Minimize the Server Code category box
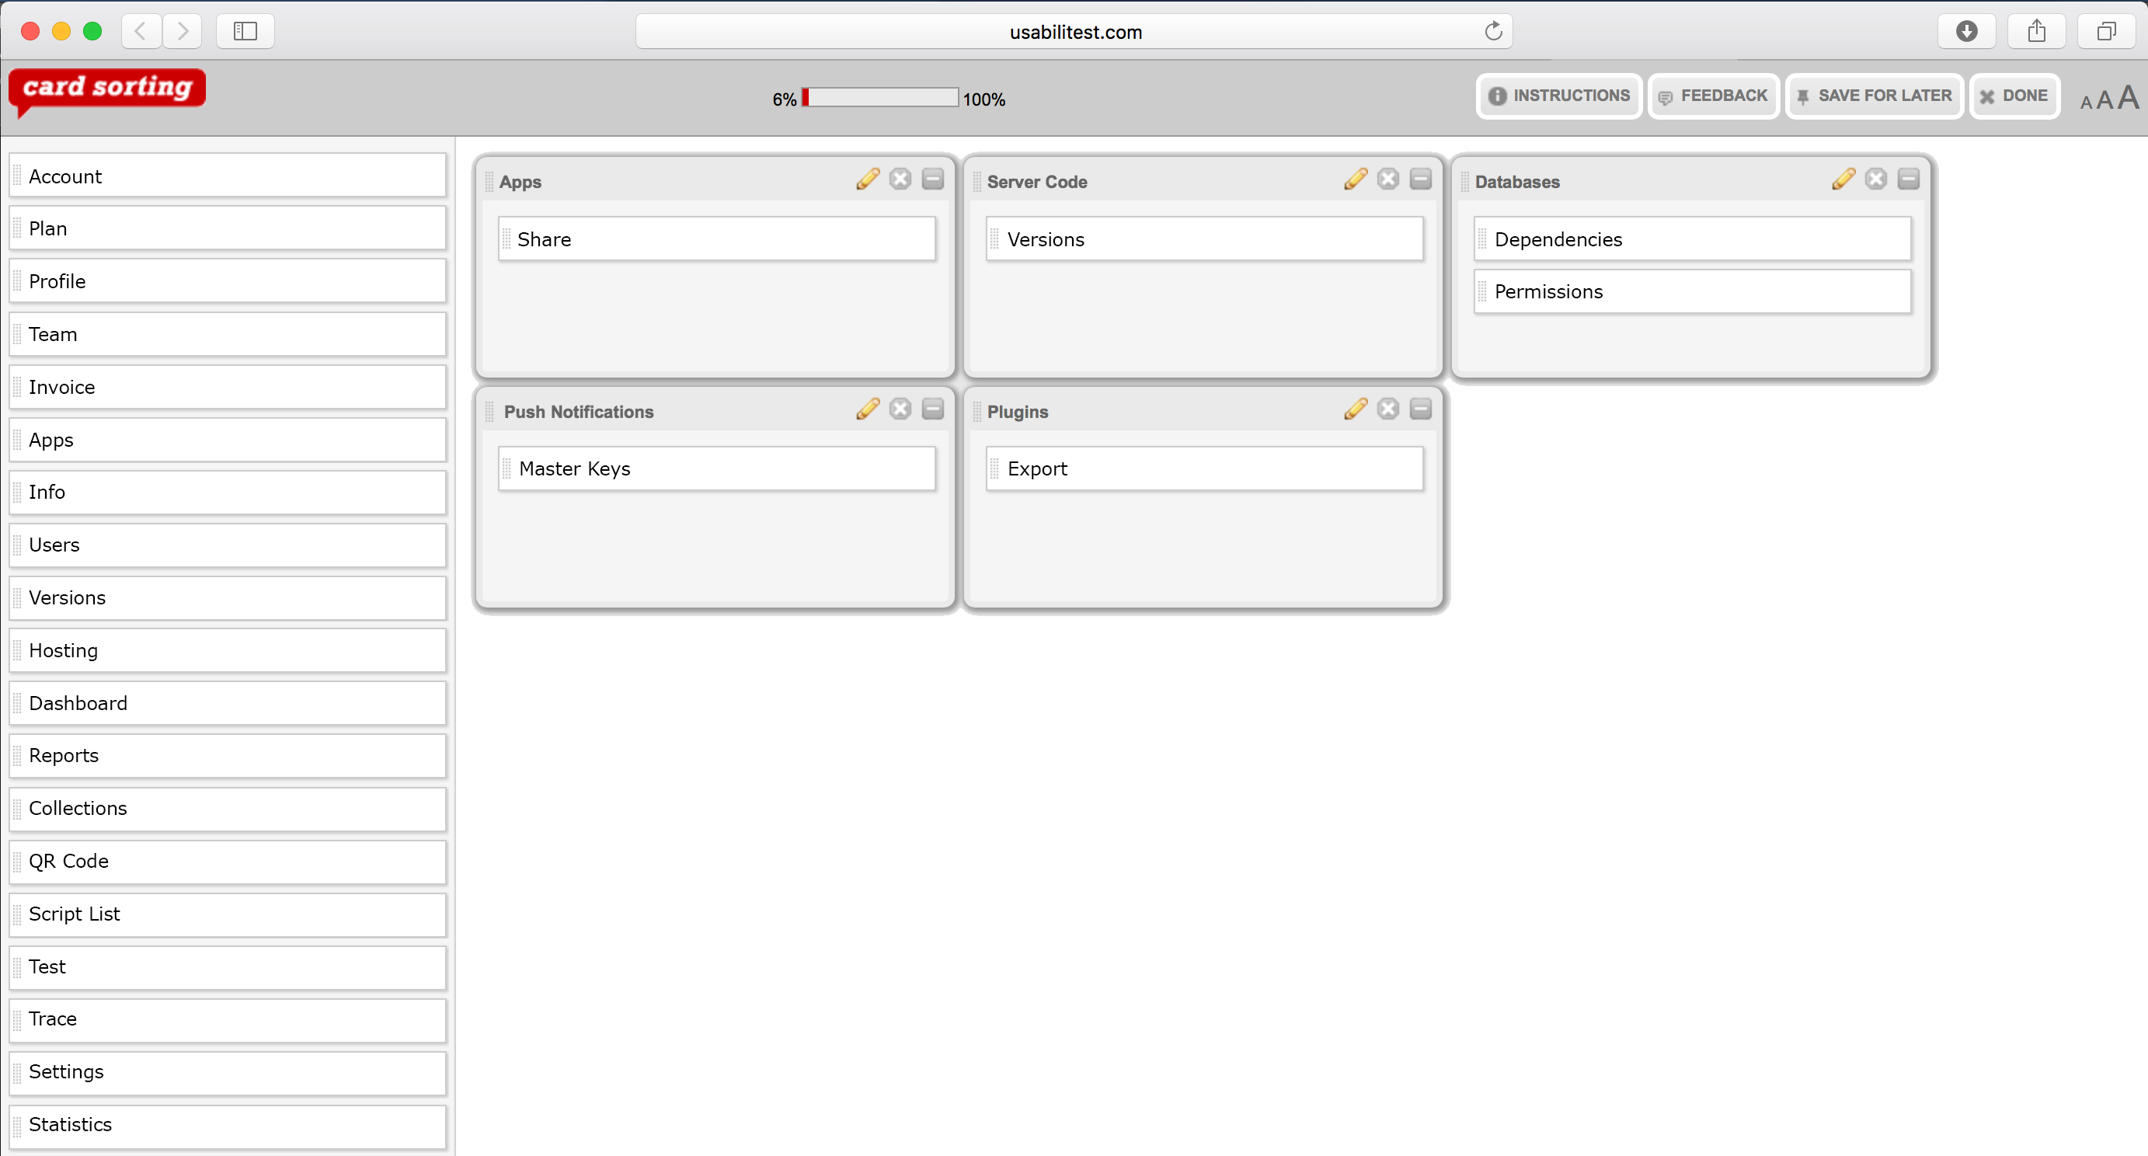2148x1156 pixels. click(x=1421, y=179)
